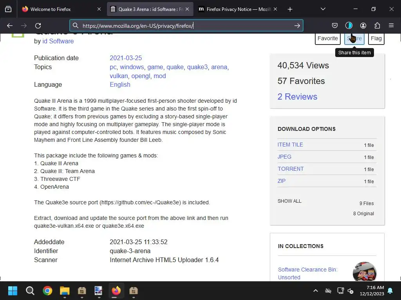Download the ZIP file

pyautogui.click(x=281, y=181)
